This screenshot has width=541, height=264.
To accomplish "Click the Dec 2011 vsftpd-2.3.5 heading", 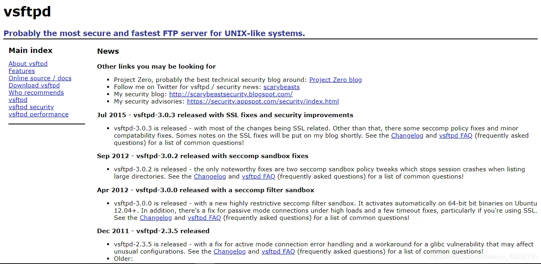I will point(153,231).
